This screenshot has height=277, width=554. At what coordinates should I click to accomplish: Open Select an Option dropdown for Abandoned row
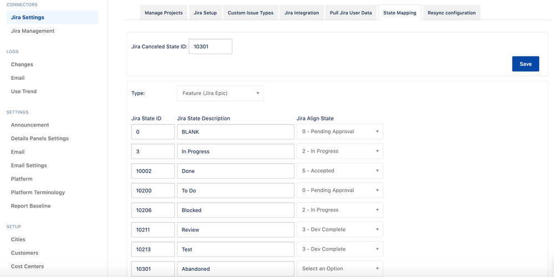click(x=340, y=269)
